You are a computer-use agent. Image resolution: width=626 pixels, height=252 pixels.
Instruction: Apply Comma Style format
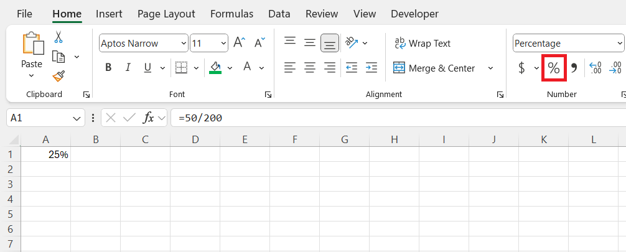[574, 68]
